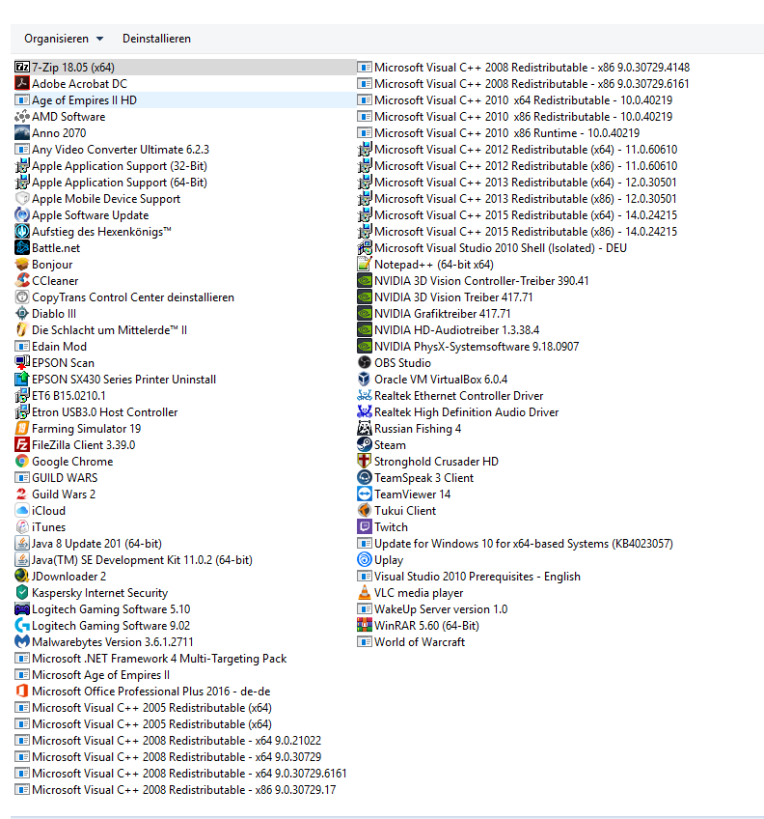The height and width of the screenshot is (819, 764).
Task: Click the TeamSpeak 3 Client icon
Action: [x=365, y=477]
